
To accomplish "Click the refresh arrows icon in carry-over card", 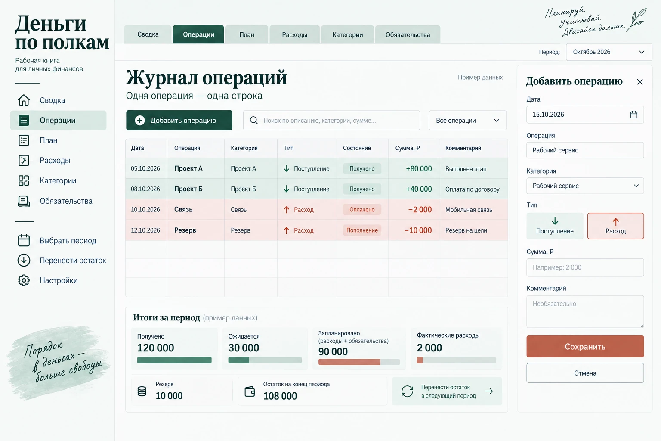I will click(407, 391).
